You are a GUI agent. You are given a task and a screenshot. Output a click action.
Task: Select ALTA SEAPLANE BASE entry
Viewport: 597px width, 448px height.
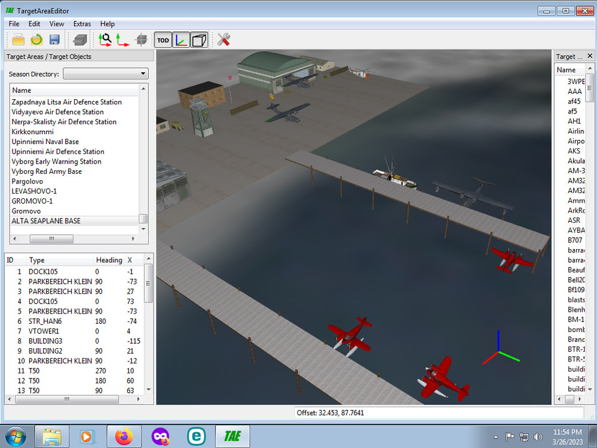click(75, 221)
